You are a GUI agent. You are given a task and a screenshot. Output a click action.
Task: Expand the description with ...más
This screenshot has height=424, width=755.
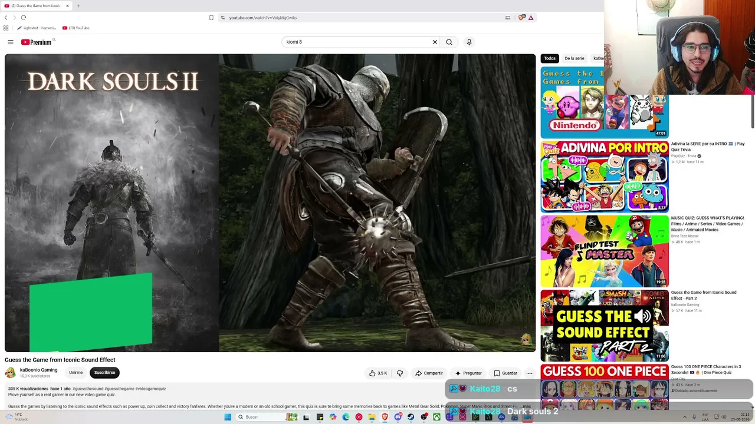[526, 406]
